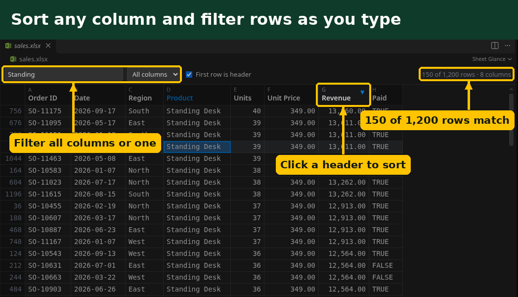Click Paid cell TRUE in row 484
518x297 pixels.
386,290
